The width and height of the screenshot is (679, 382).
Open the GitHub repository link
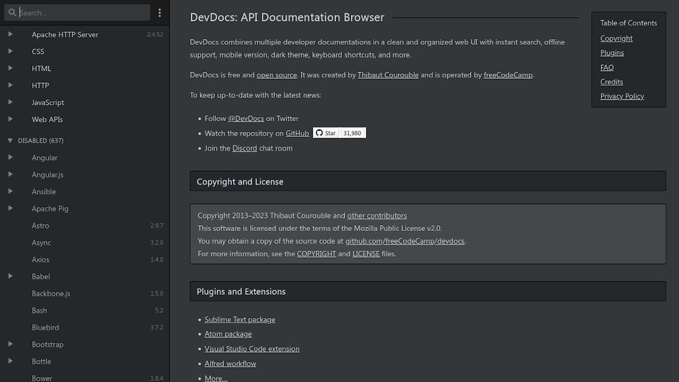pos(297,133)
